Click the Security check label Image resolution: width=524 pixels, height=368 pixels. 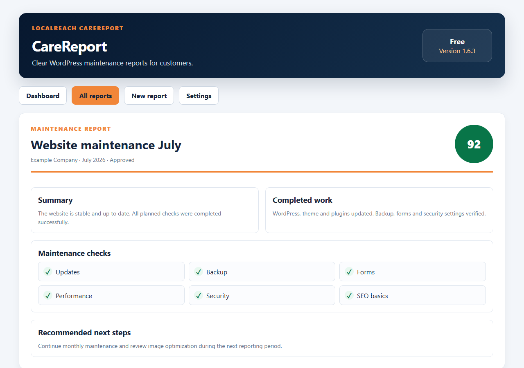tap(218, 296)
